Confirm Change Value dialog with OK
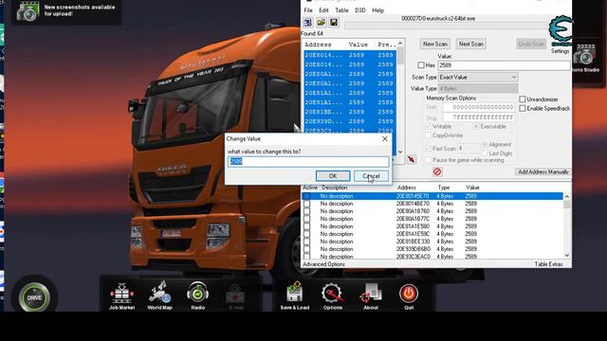The height and width of the screenshot is (341, 607). tap(333, 176)
